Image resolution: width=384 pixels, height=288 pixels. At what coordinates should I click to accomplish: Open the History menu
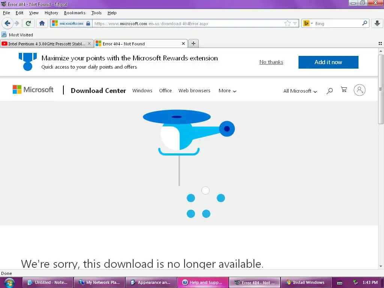(x=51, y=13)
